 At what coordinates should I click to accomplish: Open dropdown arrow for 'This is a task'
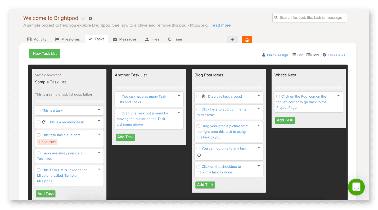tap(99, 109)
